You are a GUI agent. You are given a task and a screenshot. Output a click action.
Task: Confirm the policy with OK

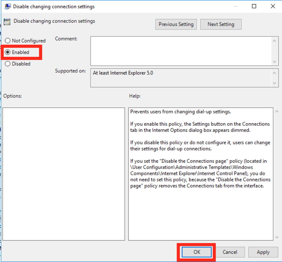click(x=197, y=252)
